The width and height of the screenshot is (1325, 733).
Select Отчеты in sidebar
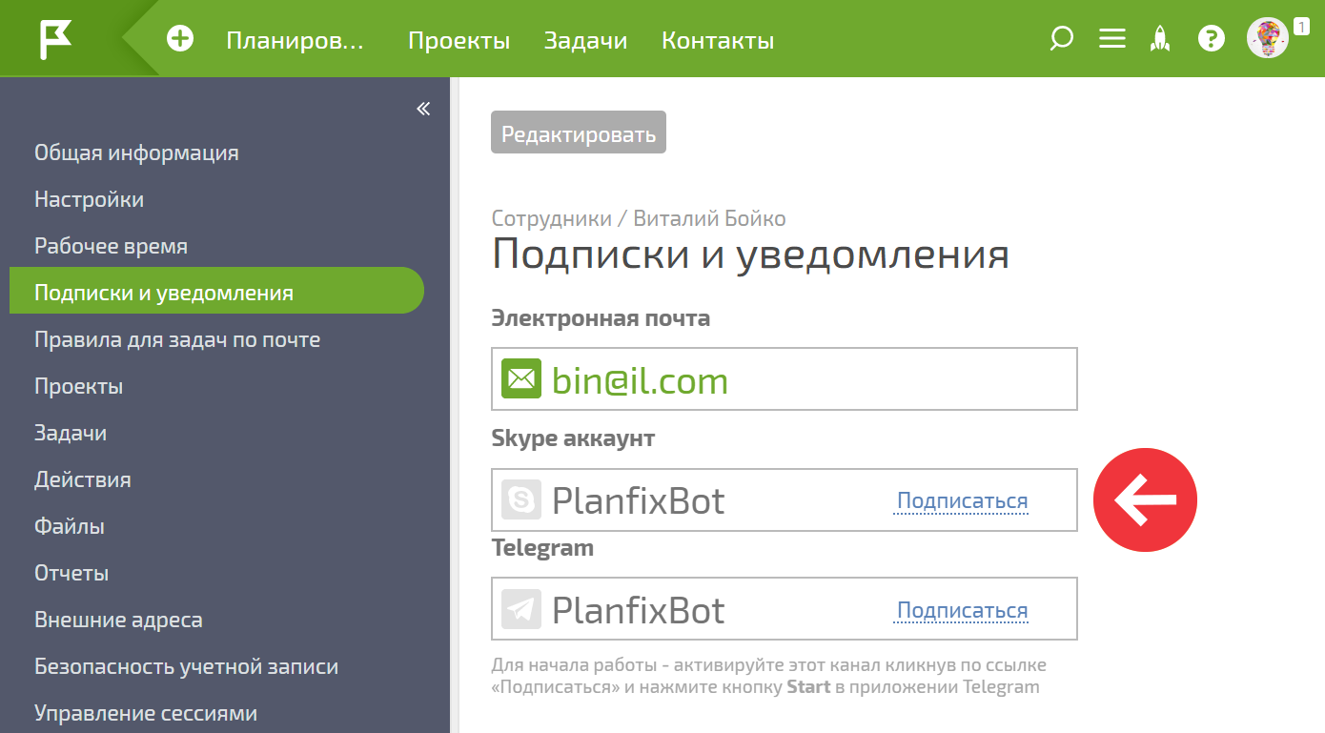pos(71,573)
